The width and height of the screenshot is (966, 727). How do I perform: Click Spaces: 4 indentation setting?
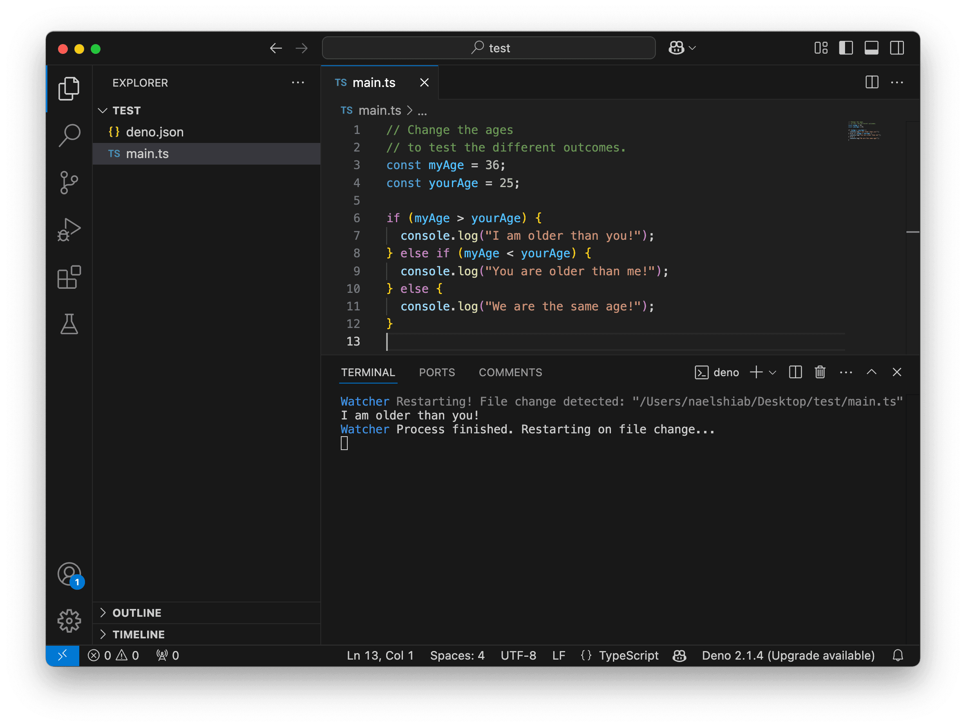point(457,656)
